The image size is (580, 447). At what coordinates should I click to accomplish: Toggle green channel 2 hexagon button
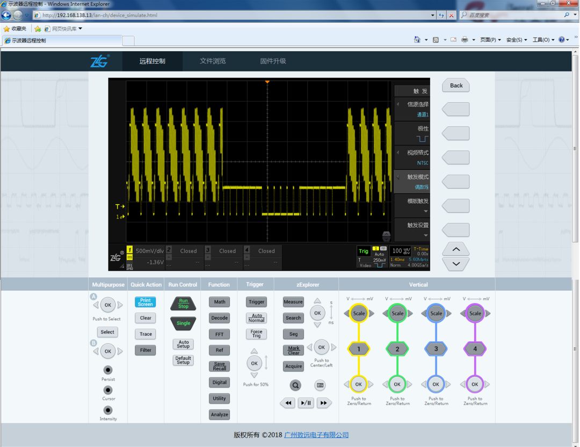[397, 349]
